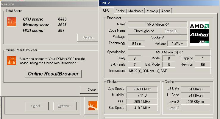Click the Specification field AMD Athlon(tm) XP

coord(169,52)
